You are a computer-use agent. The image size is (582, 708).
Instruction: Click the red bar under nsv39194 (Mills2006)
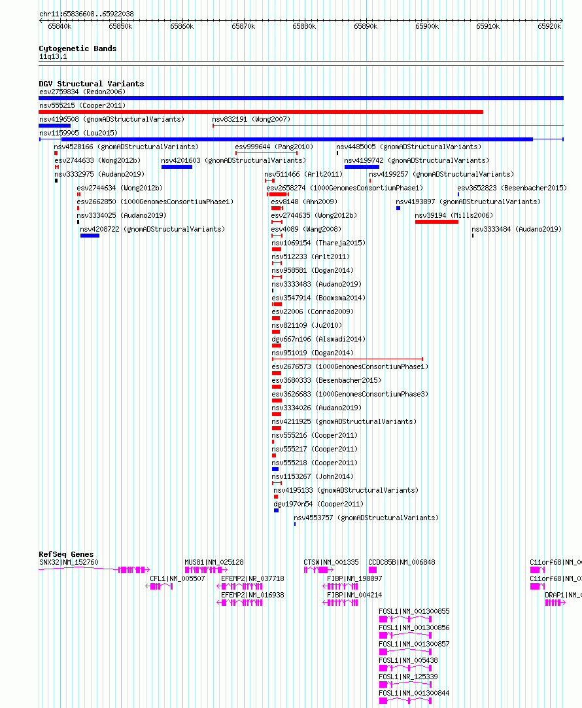(437, 222)
